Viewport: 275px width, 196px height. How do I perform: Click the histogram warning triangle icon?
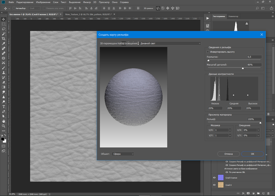[x=247, y=23]
